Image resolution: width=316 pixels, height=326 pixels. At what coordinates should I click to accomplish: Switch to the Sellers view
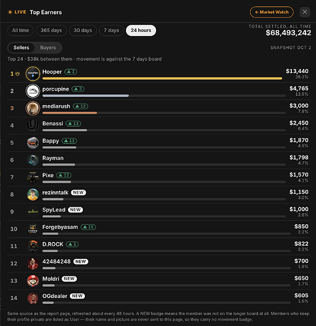[x=22, y=48]
